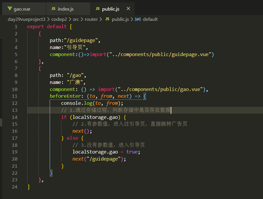Viewport: 263px width, 199px height.
Task: Click 'beforeEnter' on line 11
Action: [x=65, y=96]
